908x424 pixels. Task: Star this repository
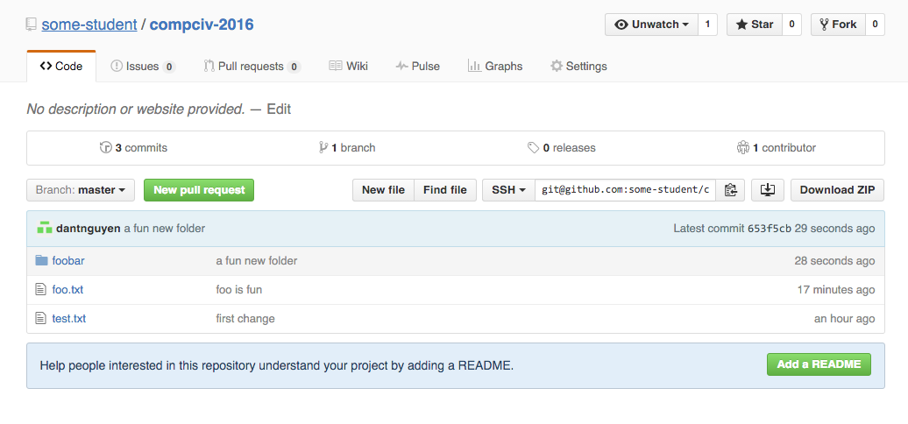tap(755, 25)
